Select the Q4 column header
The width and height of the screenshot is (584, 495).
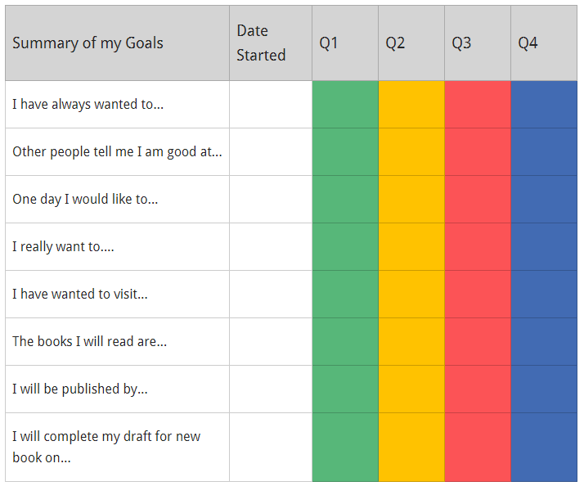544,43
